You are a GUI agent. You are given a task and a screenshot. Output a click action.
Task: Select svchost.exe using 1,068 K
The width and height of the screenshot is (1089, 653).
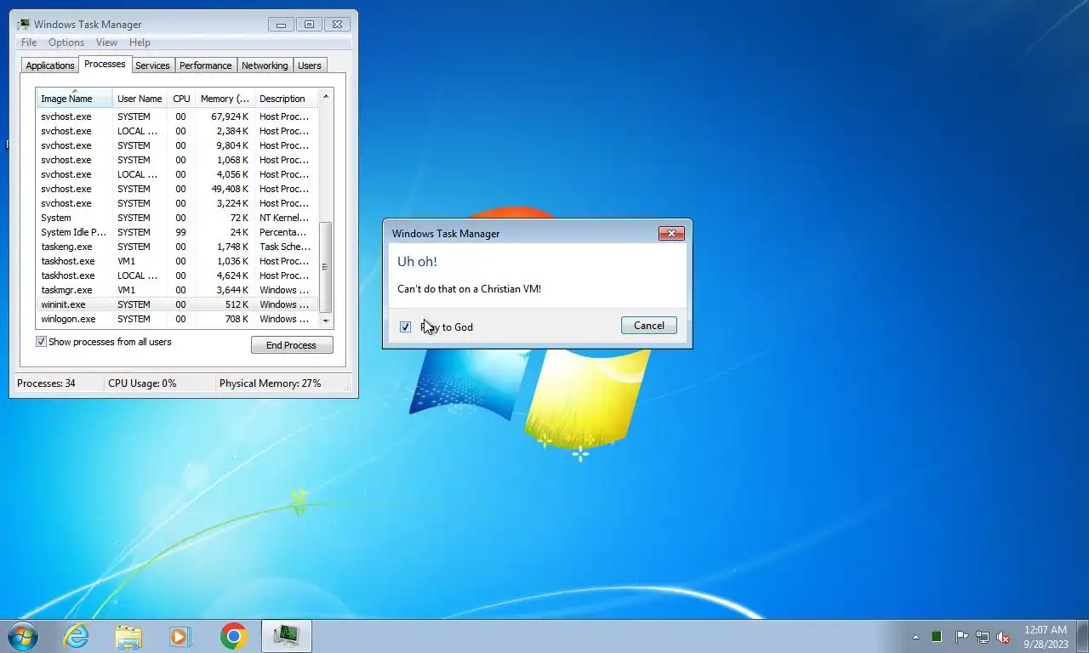pos(177,160)
